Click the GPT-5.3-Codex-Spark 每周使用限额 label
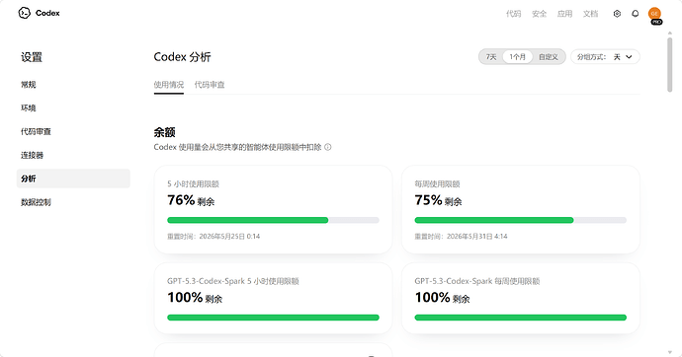The image size is (682, 357). 477,281
